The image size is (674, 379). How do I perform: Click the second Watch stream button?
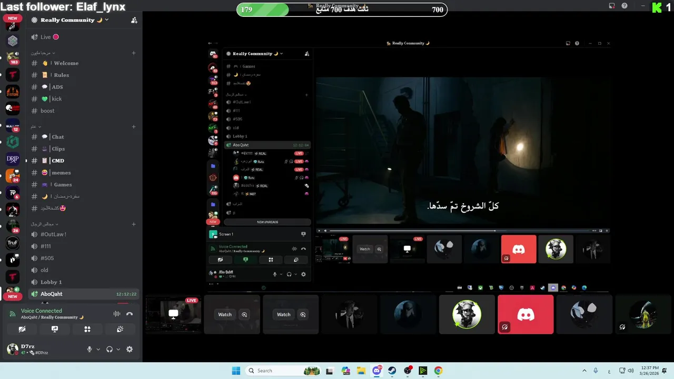click(x=284, y=314)
